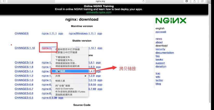Reload page icon in address bar

pos(143,1)
